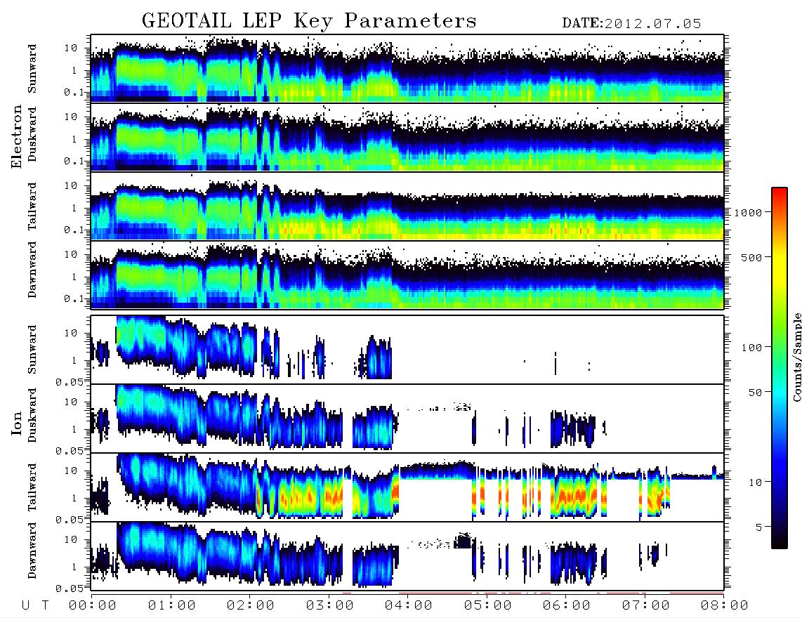Click the "01:00" time tick label
This screenshot has height=618, width=802.
coord(171,606)
